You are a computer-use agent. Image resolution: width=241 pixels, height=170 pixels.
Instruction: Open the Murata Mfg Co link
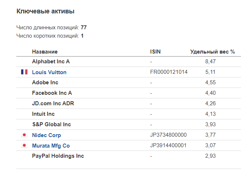tap(51, 145)
